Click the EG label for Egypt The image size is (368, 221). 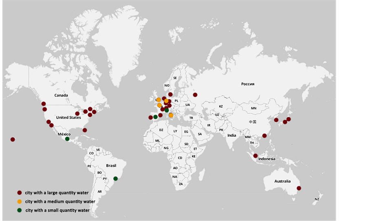click(x=186, y=132)
